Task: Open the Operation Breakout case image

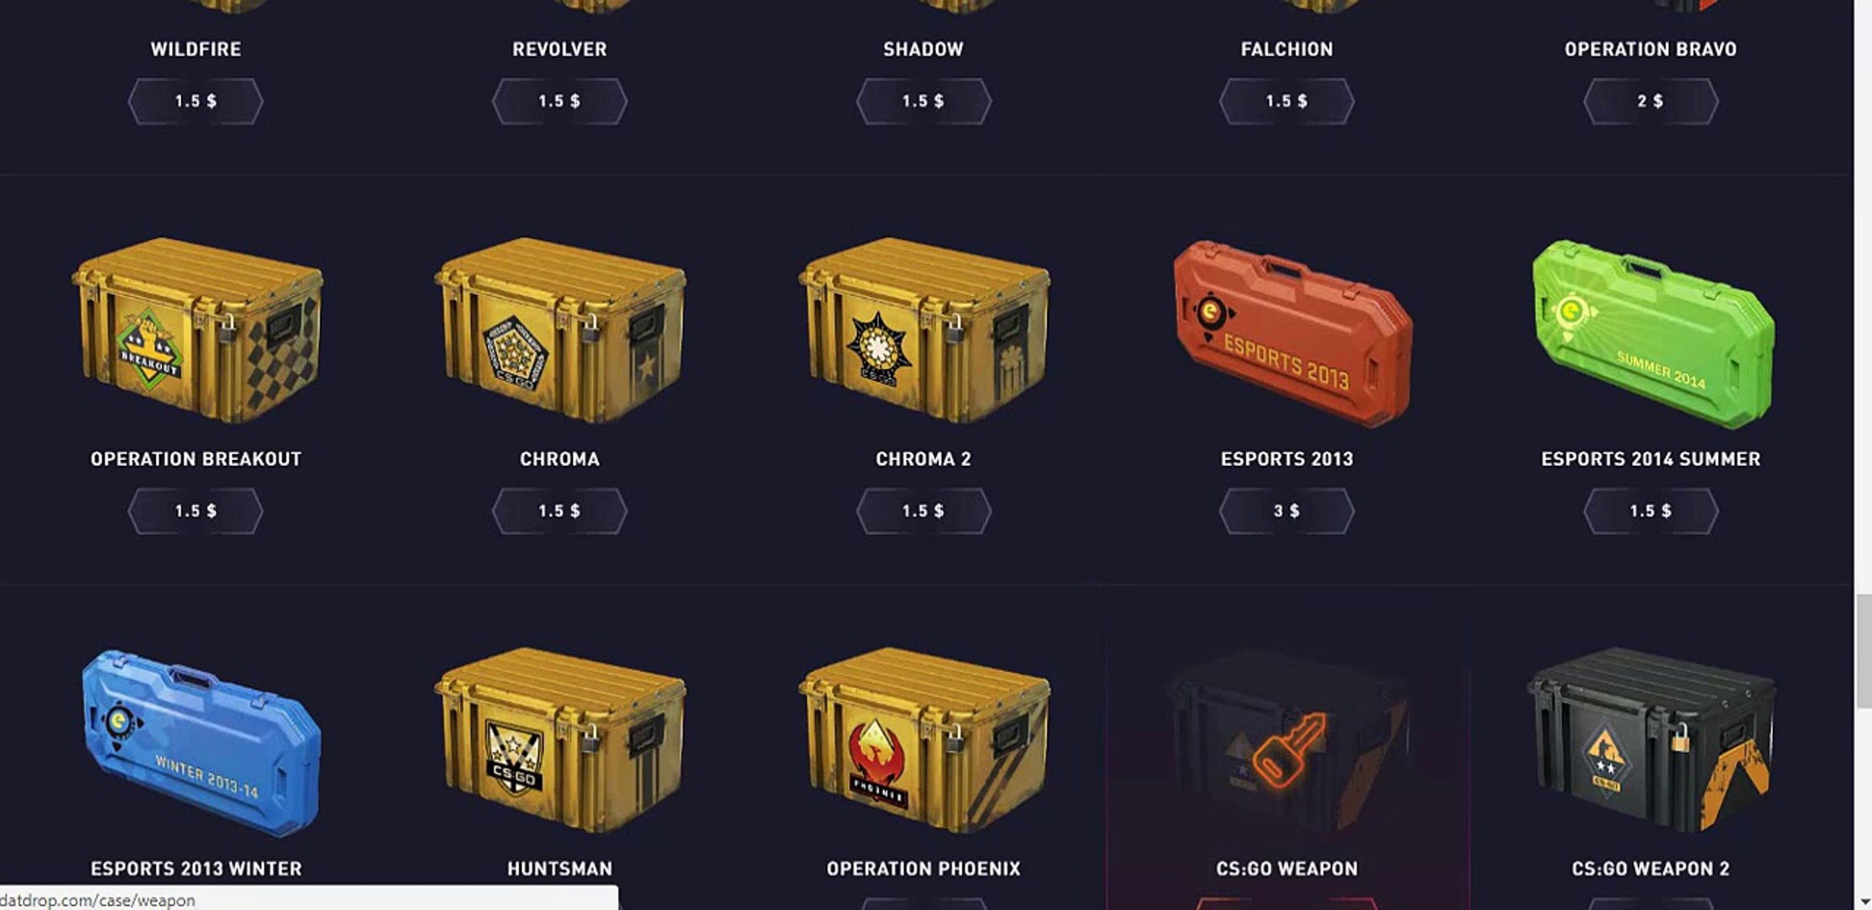Action: point(196,330)
